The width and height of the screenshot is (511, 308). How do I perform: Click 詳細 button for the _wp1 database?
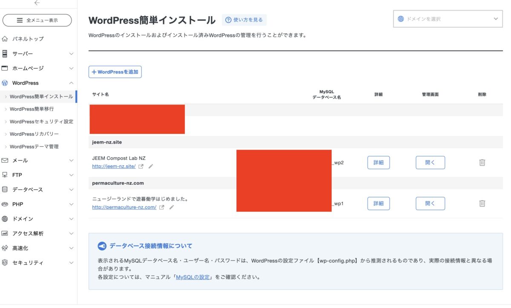pyautogui.click(x=379, y=203)
